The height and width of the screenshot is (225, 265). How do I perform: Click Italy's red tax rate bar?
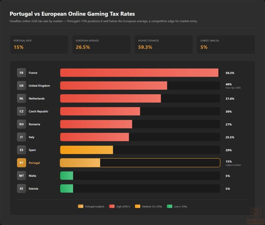(x=94, y=137)
